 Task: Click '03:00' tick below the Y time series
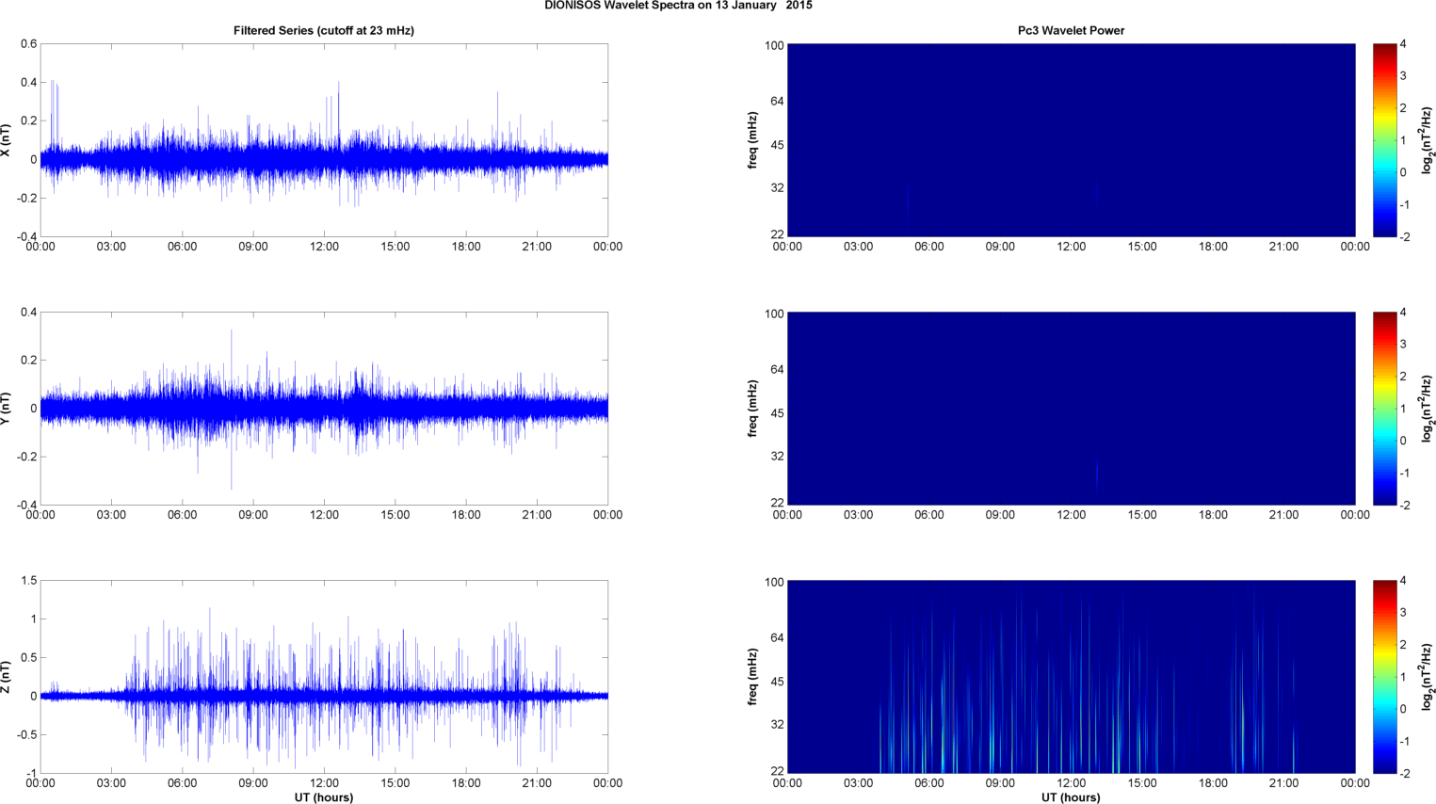(x=111, y=515)
